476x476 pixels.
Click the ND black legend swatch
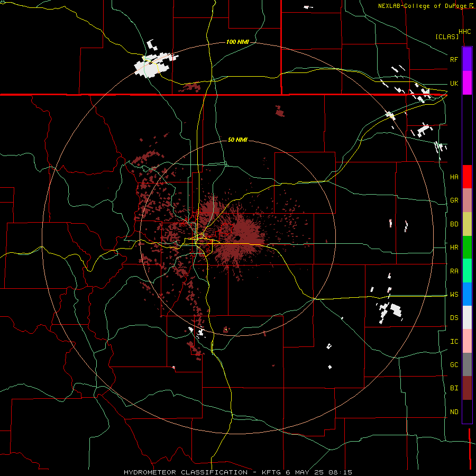click(x=467, y=411)
